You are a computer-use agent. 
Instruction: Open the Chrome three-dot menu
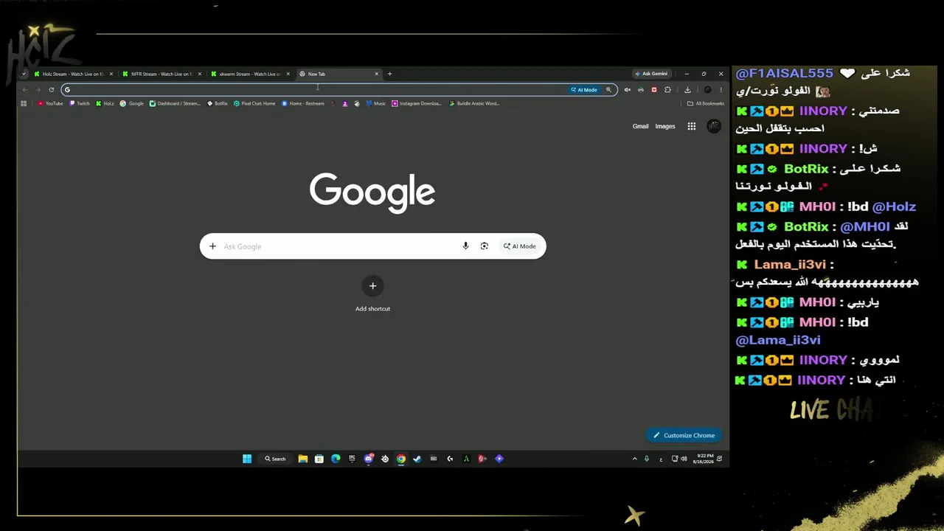(x=721, y=90)
